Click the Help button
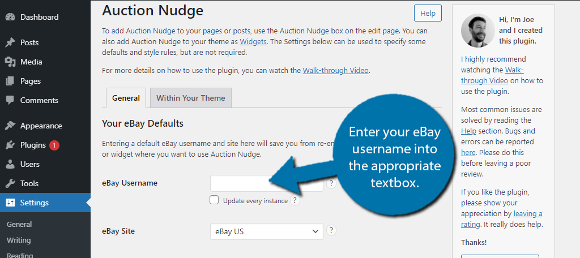 (x=428, y=14)
